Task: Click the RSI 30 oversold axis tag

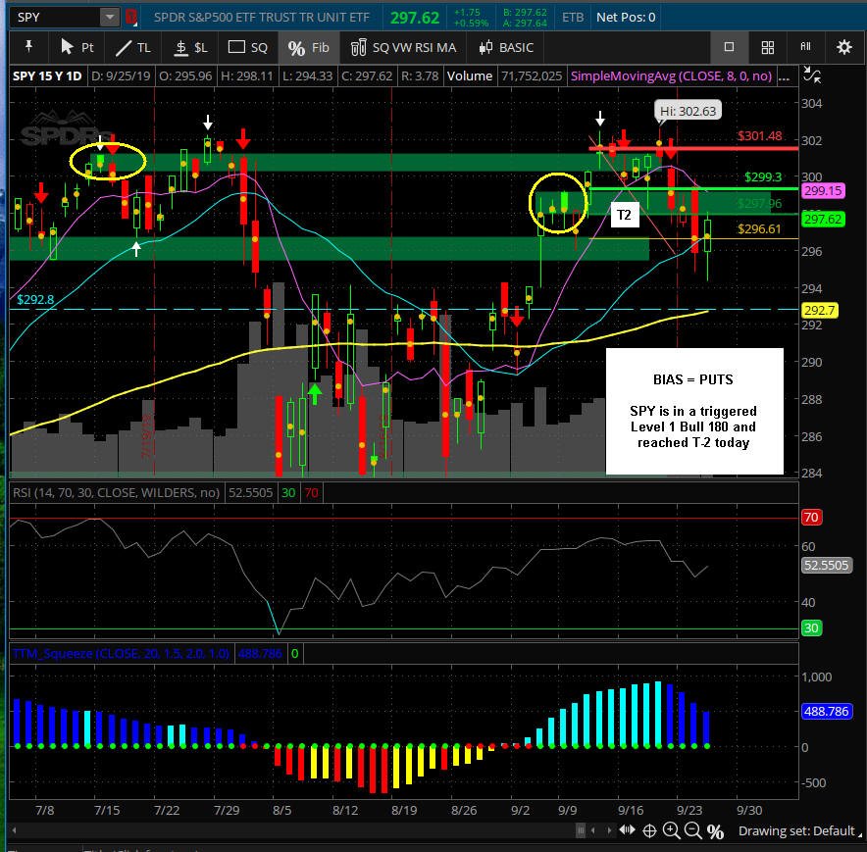Action: tap(811, 628)
